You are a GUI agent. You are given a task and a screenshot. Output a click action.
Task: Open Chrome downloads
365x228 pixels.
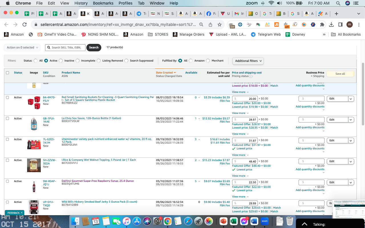[x=331, y=25]
